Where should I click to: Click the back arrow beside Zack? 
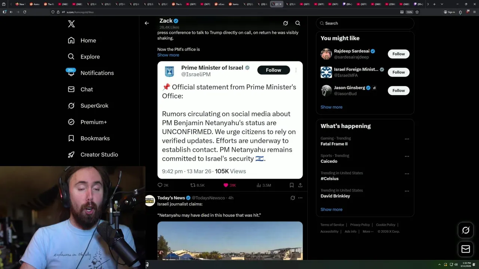(x=147, y=23)
